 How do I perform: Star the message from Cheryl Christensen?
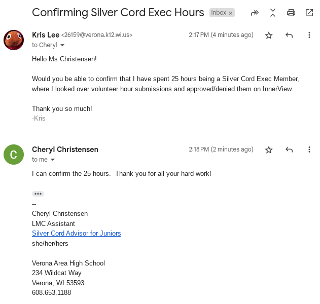point(269,149)
